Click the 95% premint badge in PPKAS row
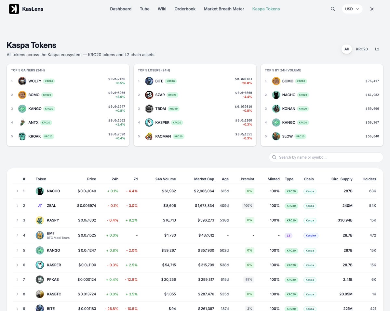This screenshot has height=311, width=390. 249,279
